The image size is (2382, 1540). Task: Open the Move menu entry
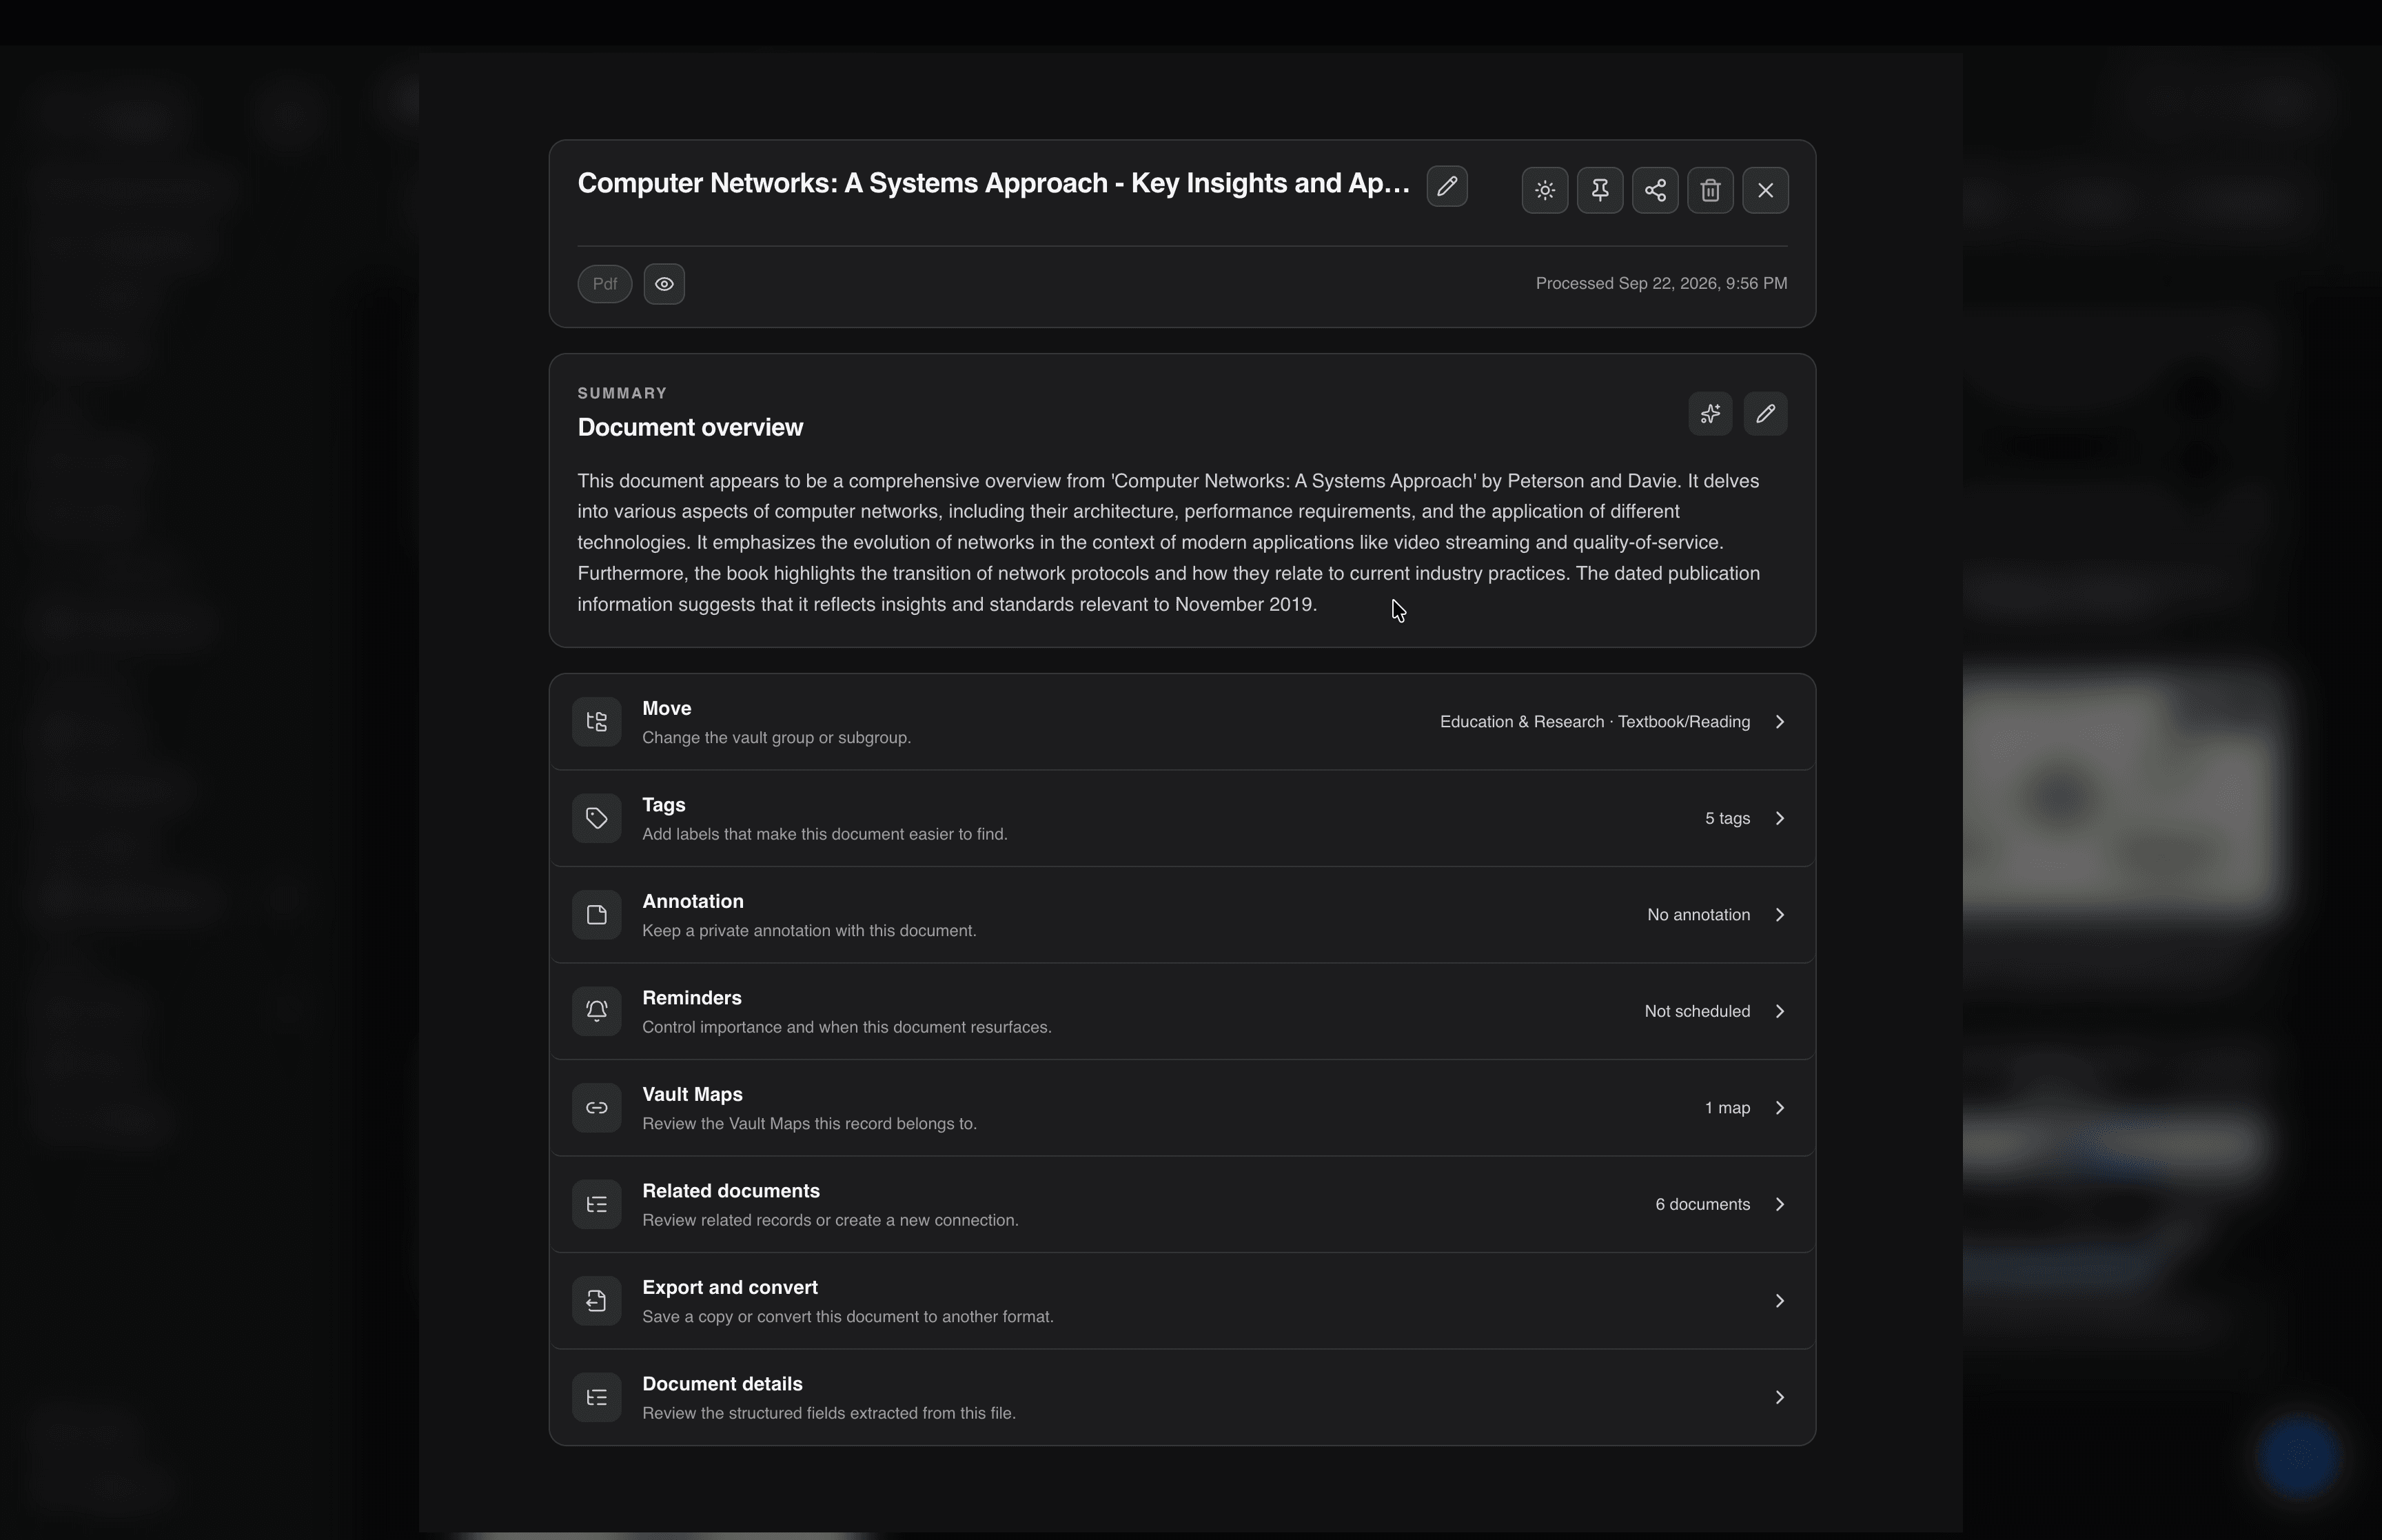pos(1181,722)
